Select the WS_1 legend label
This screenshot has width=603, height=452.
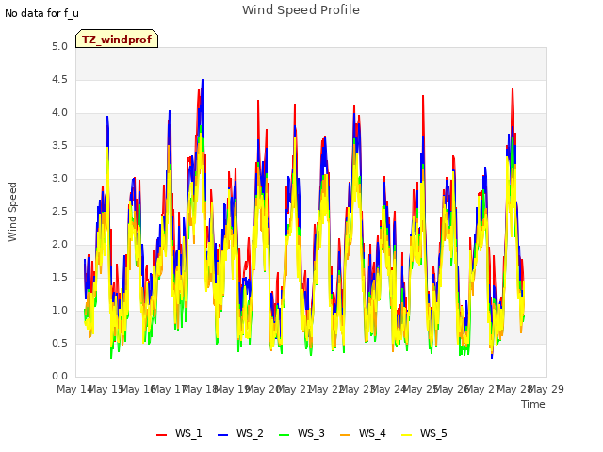(188, 433)
